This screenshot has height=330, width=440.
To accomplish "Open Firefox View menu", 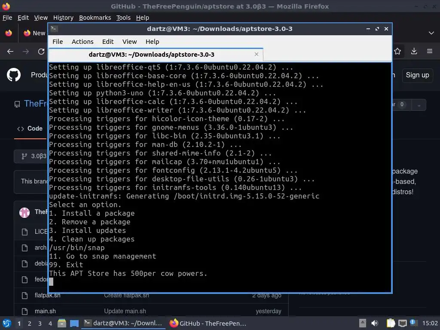I will [x=41, y=17].
